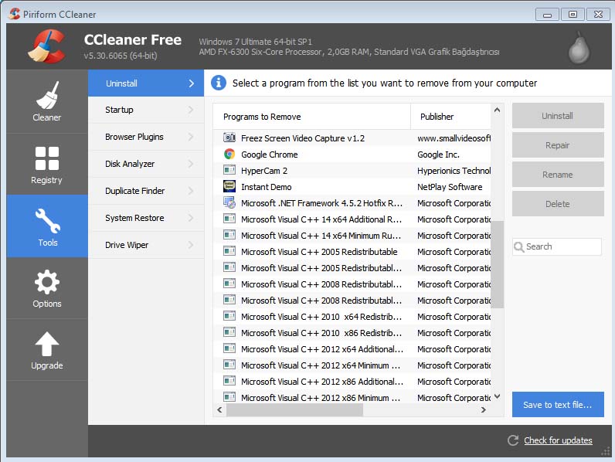Click the Repair button
The image size is (615, 462).
click(x=558, y=145)
